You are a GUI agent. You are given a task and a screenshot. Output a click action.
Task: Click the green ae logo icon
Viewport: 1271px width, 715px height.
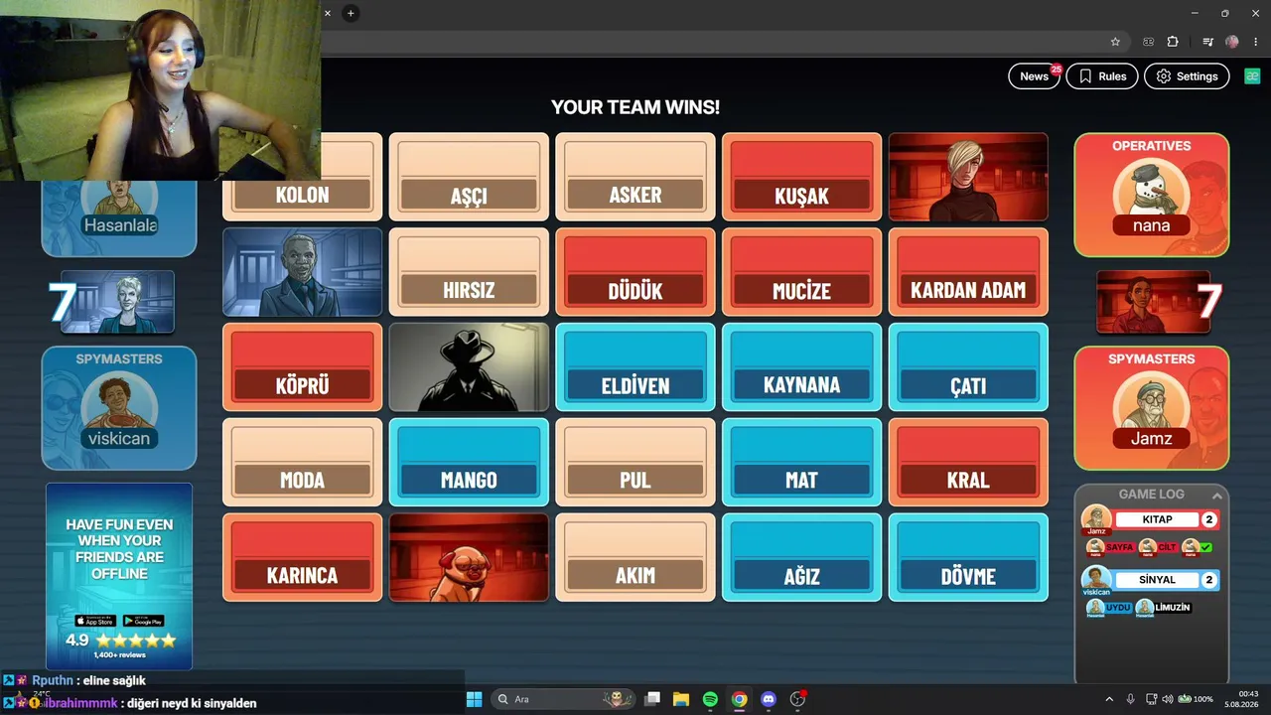(x=1250, y=76)
